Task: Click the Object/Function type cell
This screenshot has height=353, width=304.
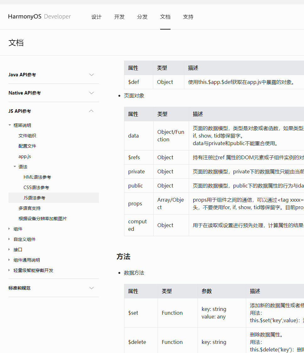Action: point(171,136)
